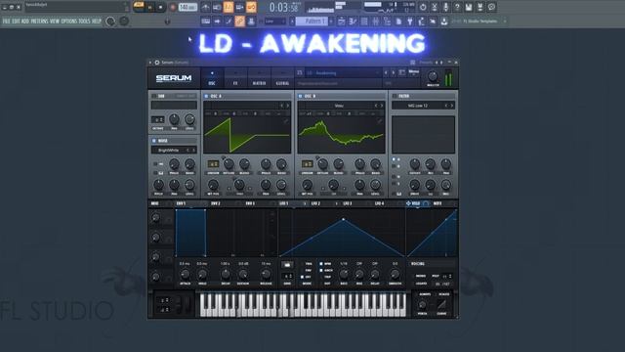
Task: Click the metronome icon in top toolbar
Action: click(x=205, y=7)
